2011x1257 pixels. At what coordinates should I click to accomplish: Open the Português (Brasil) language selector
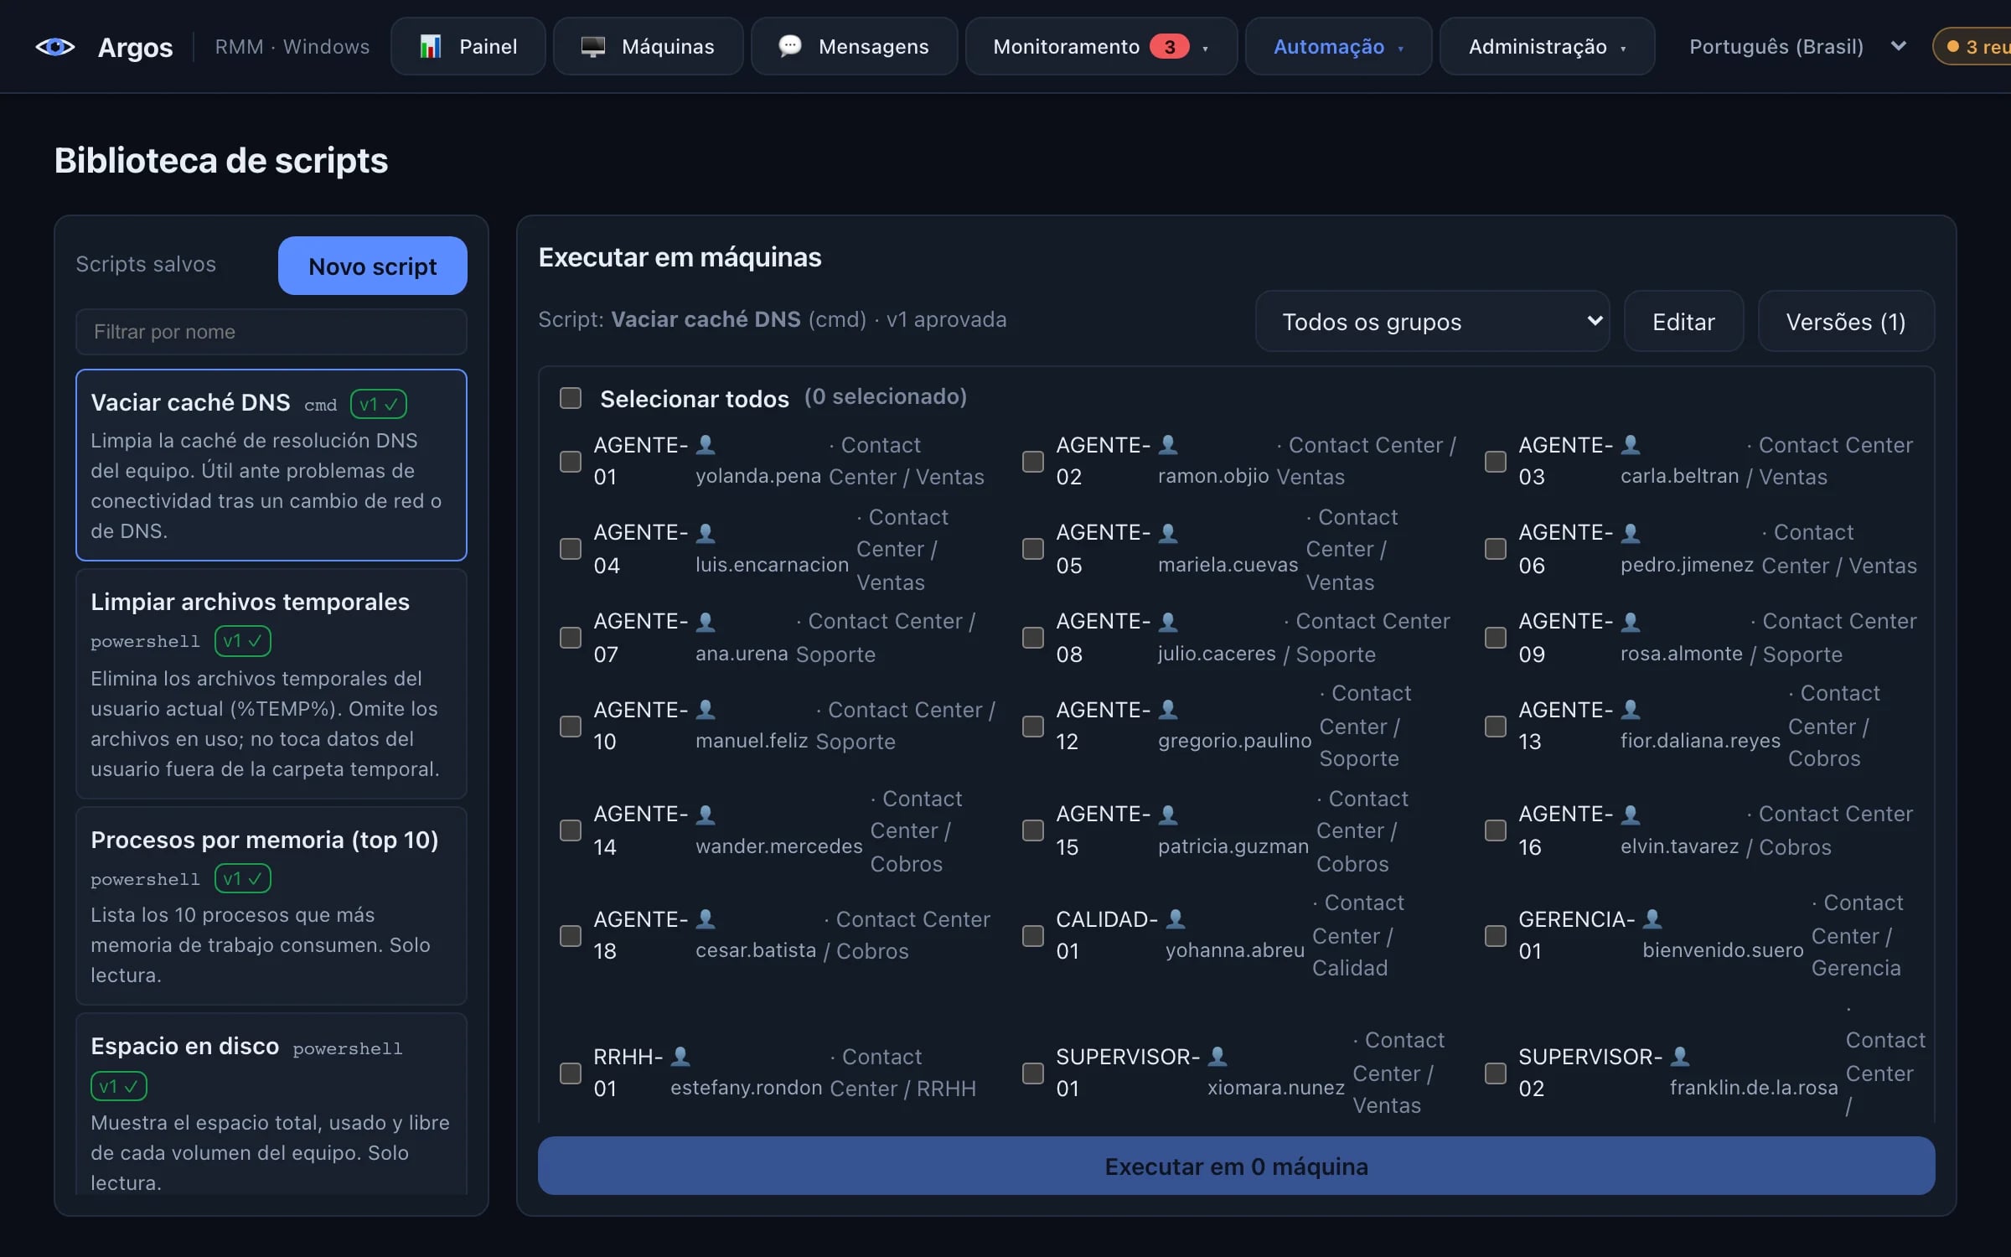pos(1797,47)
